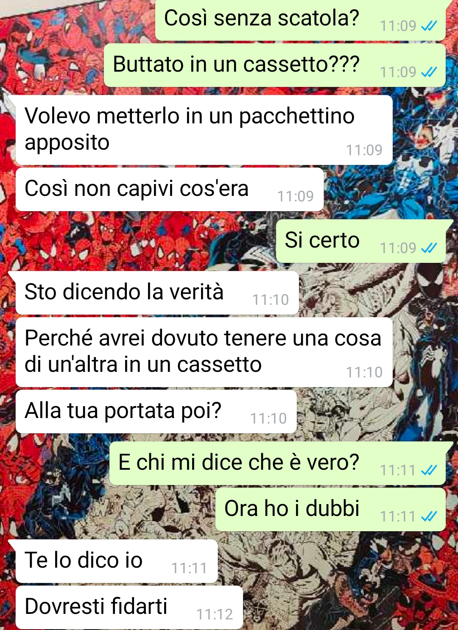Select the 'Sto dicendo la verità' message

[x=157, y=293]
